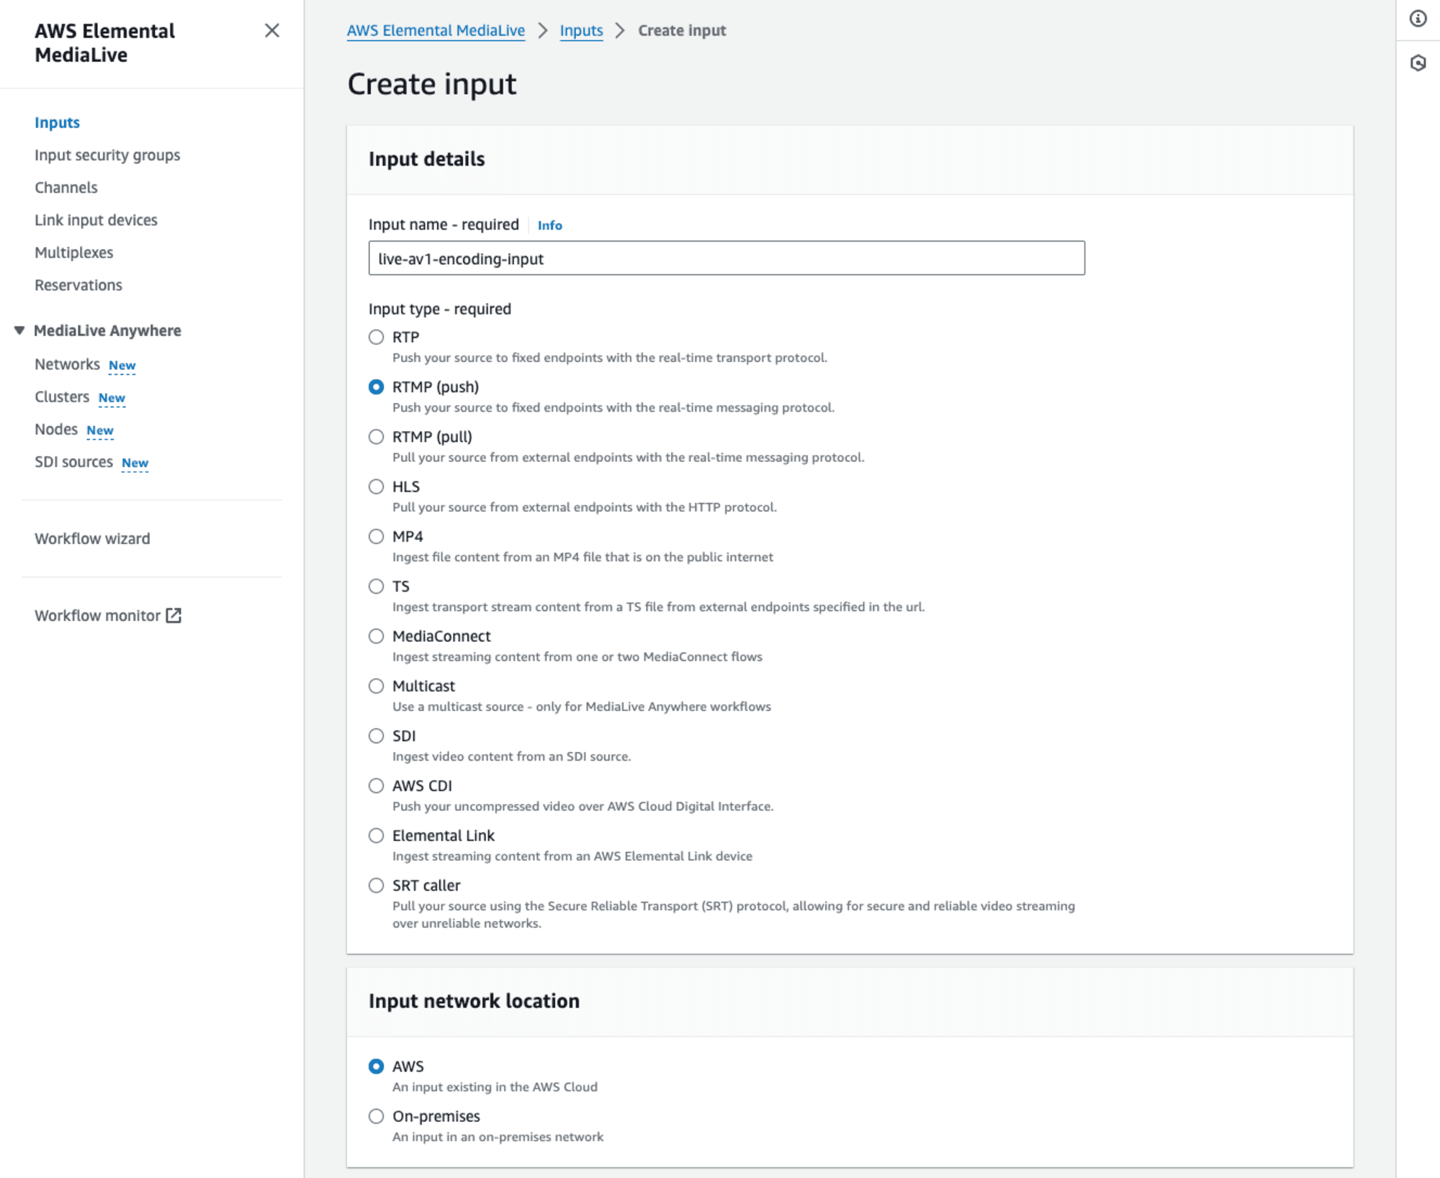1440x1178 pixels.
Task: Click the Inputs navigation icon in sidebar
Action: coord(56,121)
